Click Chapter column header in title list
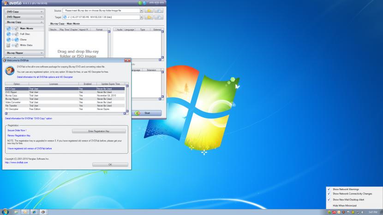The width and height of the screenshot is (383, 215). point(74,29)
